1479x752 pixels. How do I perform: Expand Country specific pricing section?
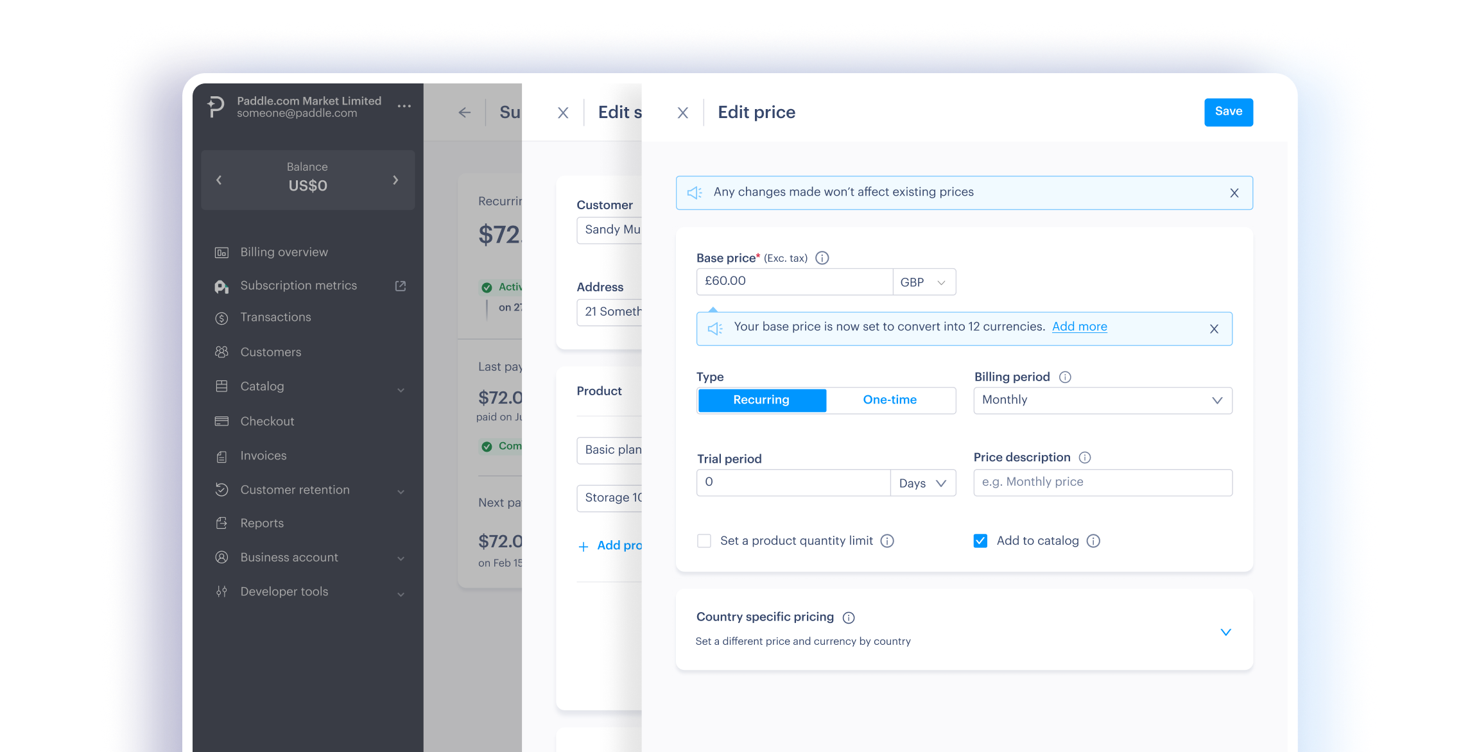pyautogui.click(x=1225, y=631)
